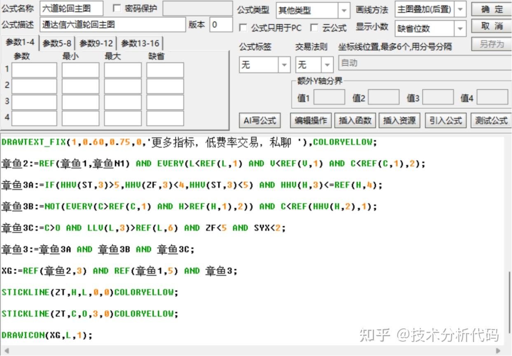
Task: Switch to the 参数9-12 tab
Action: [96, 43]
